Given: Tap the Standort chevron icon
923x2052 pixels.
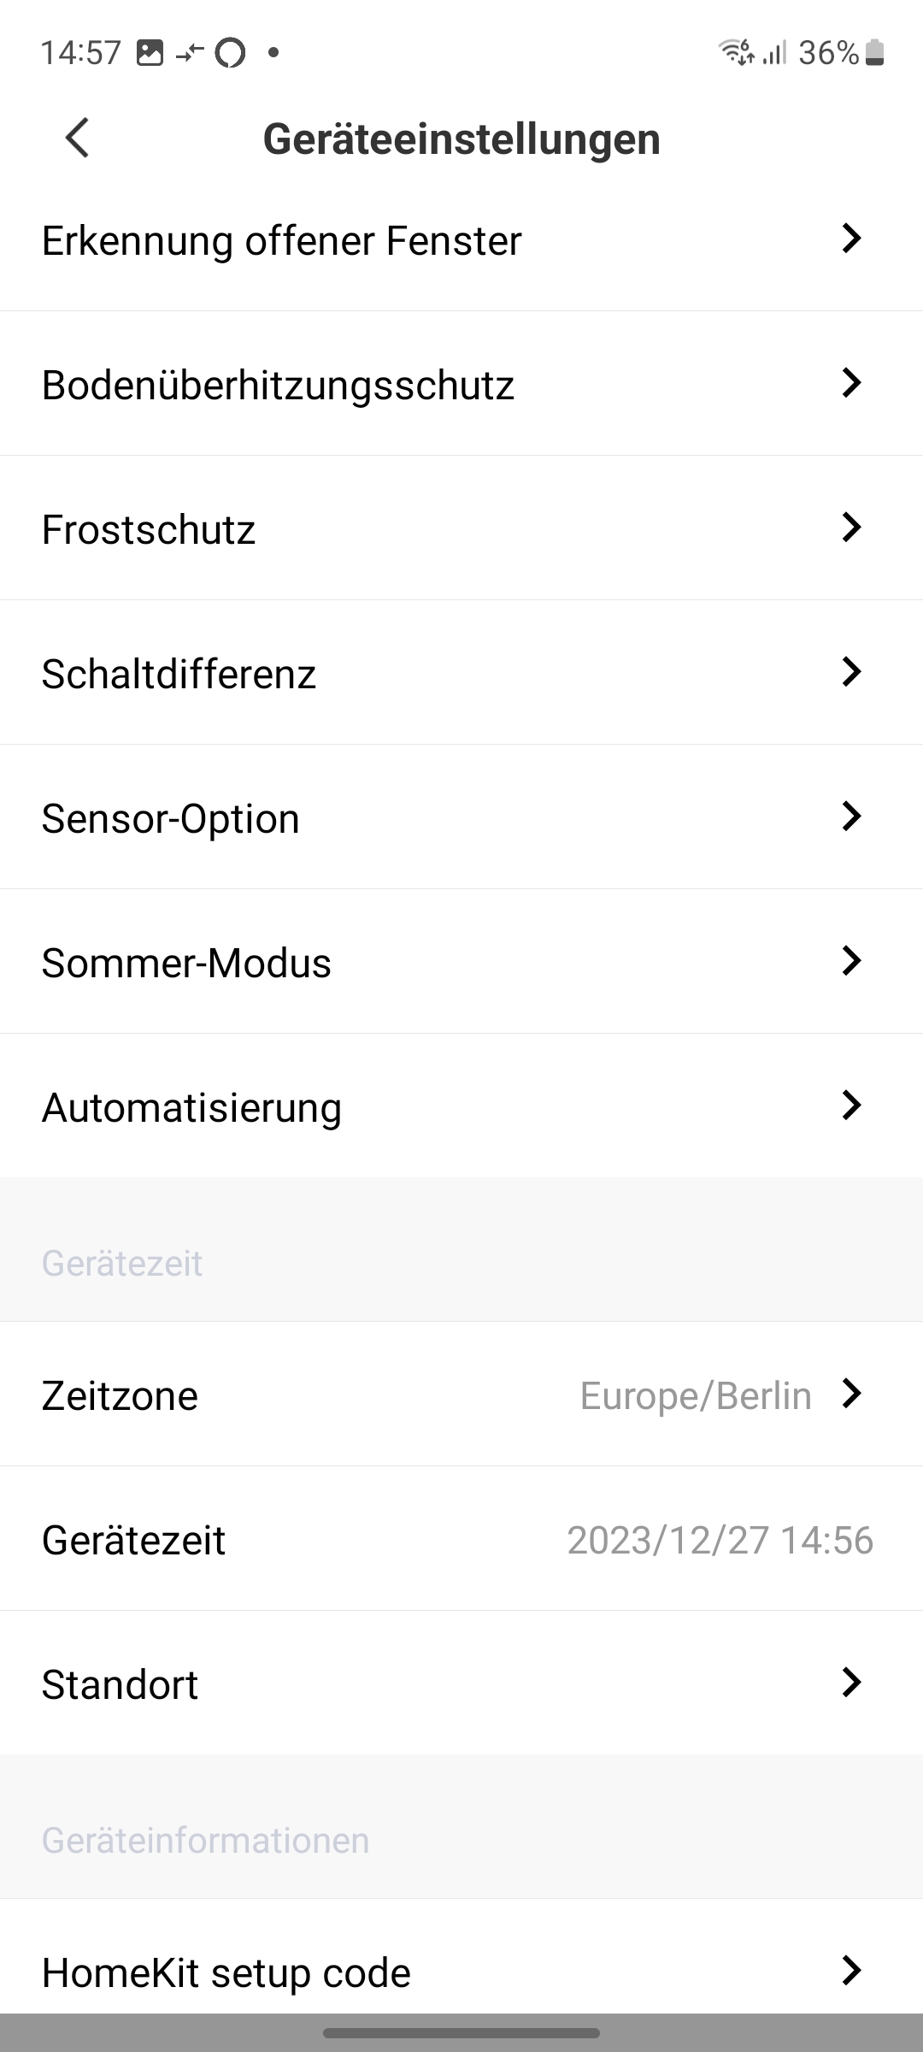Looking at the screenshot, I should click(850, 1683).
